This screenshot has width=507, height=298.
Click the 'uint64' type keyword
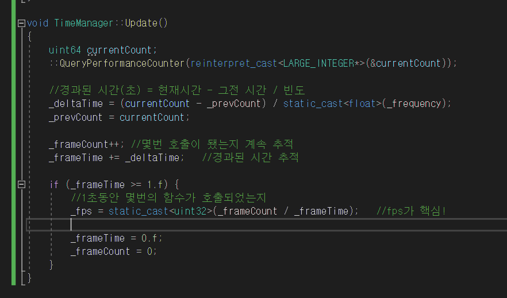[x=64, y=50]
